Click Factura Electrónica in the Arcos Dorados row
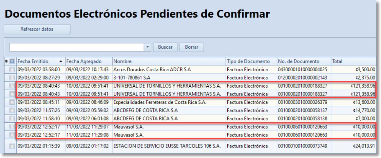The image size is (381, 158). tap(247, 70)
